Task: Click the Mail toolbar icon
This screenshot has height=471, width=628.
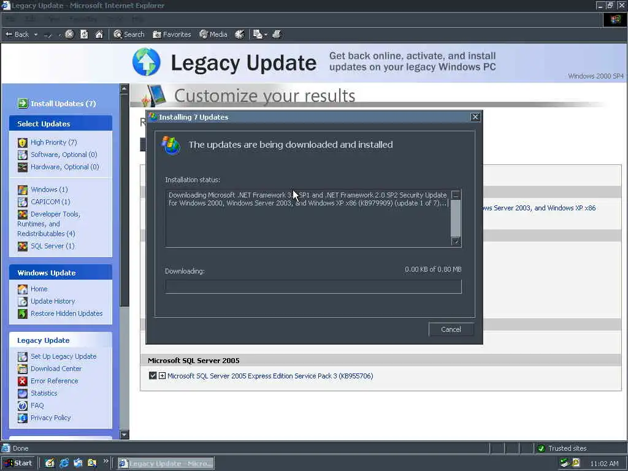Action: (258, 34)
